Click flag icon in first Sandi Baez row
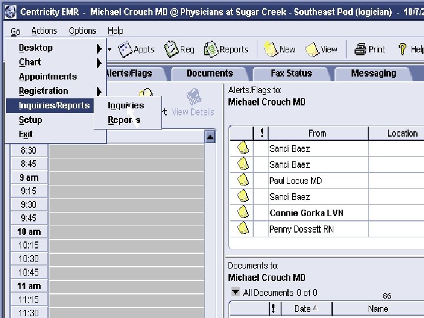The image size is (424, 318). click(243, 148)
